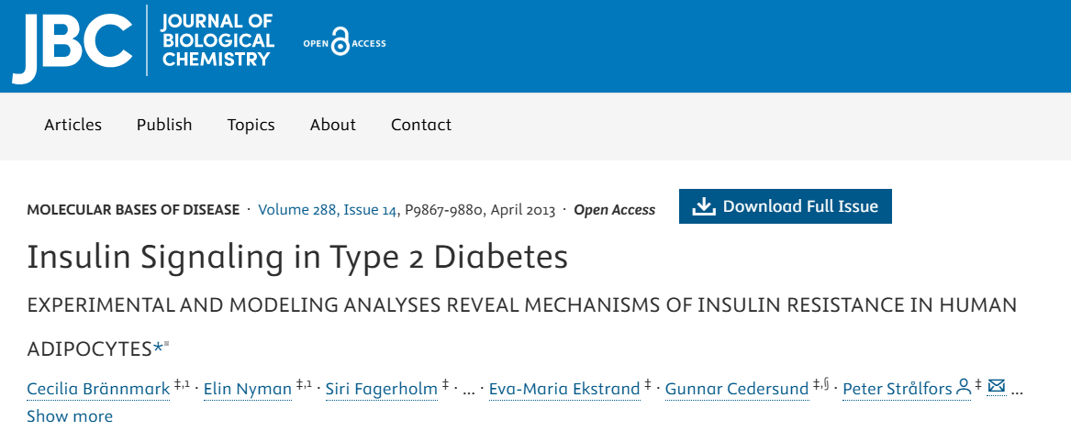Click the author name Siri Fagerholm
The image size is (1071, 442).
(x=382, y=389)
